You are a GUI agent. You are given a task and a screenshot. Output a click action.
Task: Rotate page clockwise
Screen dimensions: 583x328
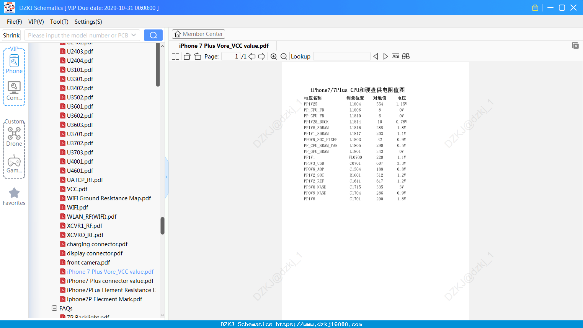[x=197, y=57]
